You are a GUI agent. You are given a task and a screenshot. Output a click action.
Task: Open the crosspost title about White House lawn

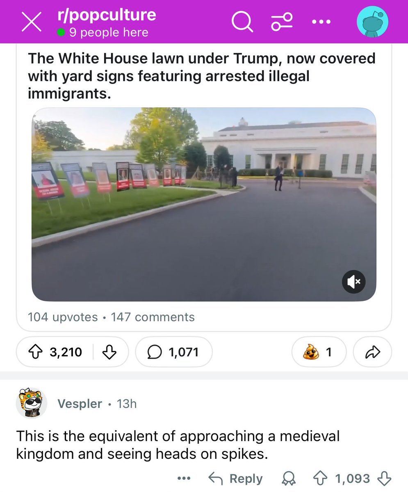[202, 76]
